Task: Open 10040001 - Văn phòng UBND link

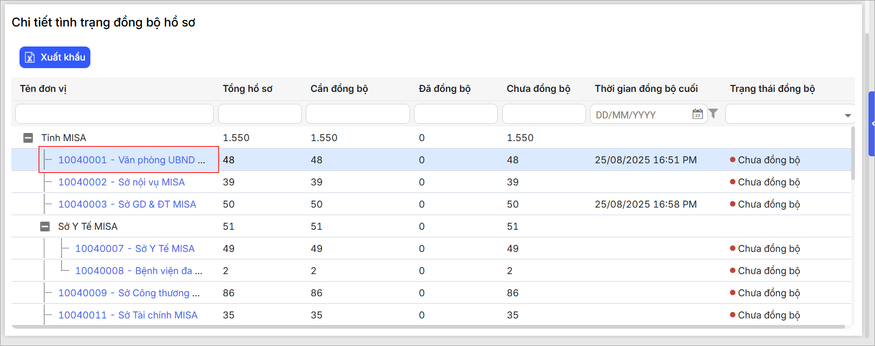Action: 131,160
